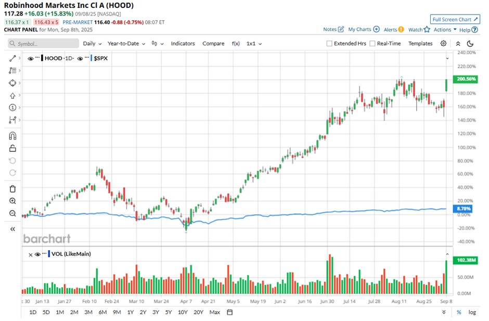Viewport: 489px width, 321px height.
Task: Toggle the magnet snap tool
Action: [12, 136]
